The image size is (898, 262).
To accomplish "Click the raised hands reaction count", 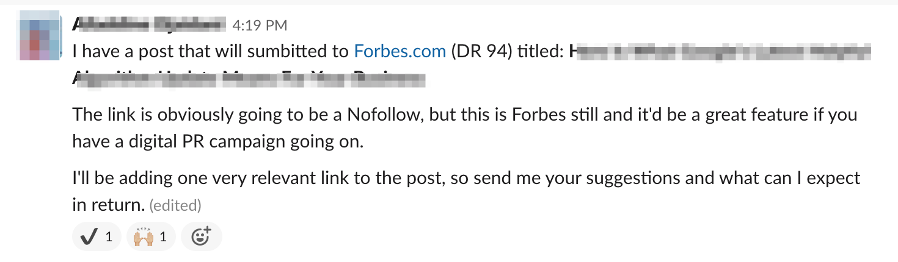I will (163, 236).
